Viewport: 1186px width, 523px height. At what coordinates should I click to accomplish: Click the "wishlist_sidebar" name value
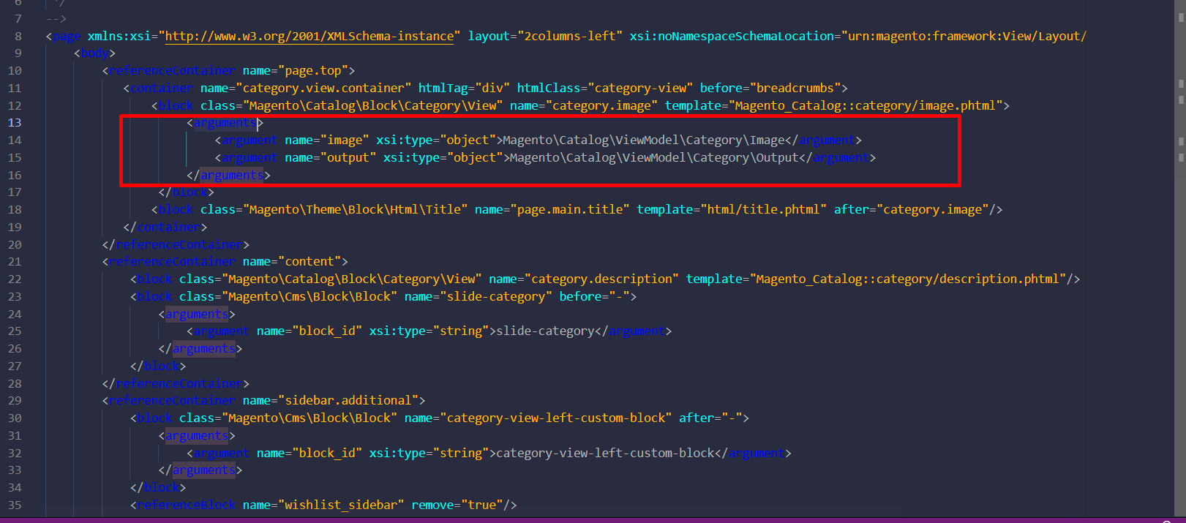pyautogui.click(x=341, y=505)
